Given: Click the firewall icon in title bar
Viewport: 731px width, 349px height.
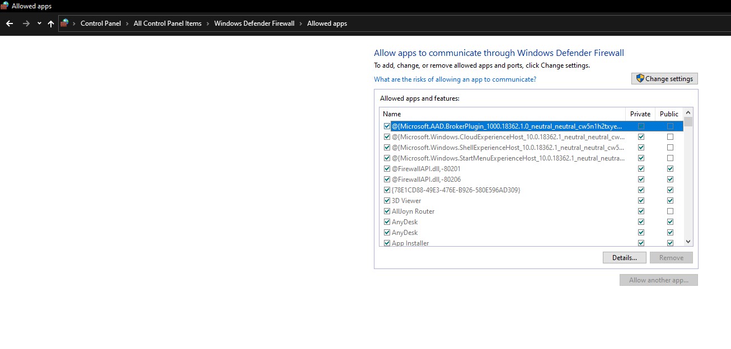Looking at the screenshot, I should pyautogui.click(x=5, y=6).
